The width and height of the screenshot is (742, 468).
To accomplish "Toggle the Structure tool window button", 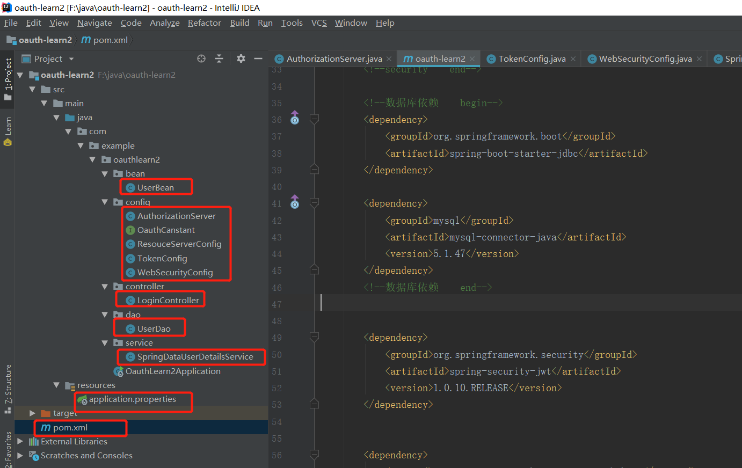I will 8,389.
